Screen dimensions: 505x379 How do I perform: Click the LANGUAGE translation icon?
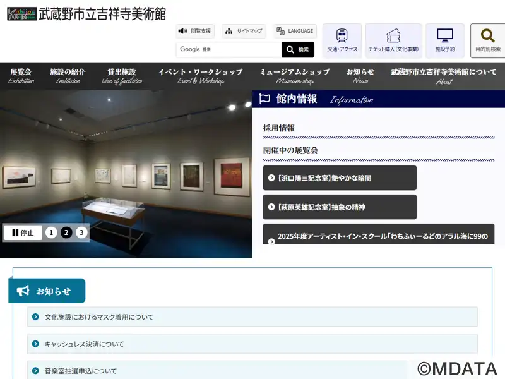pos(280,31)
